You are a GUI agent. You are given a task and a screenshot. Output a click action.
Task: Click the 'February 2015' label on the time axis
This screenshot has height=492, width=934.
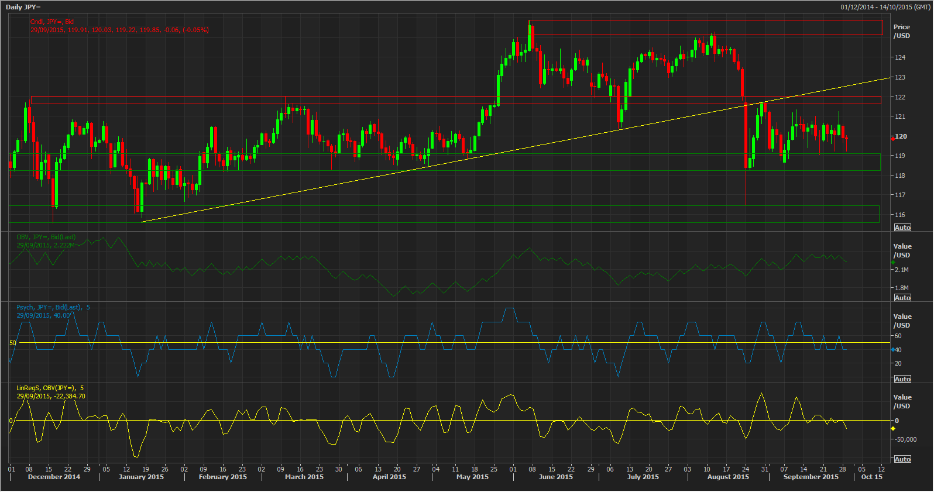[x=223, y=477]
